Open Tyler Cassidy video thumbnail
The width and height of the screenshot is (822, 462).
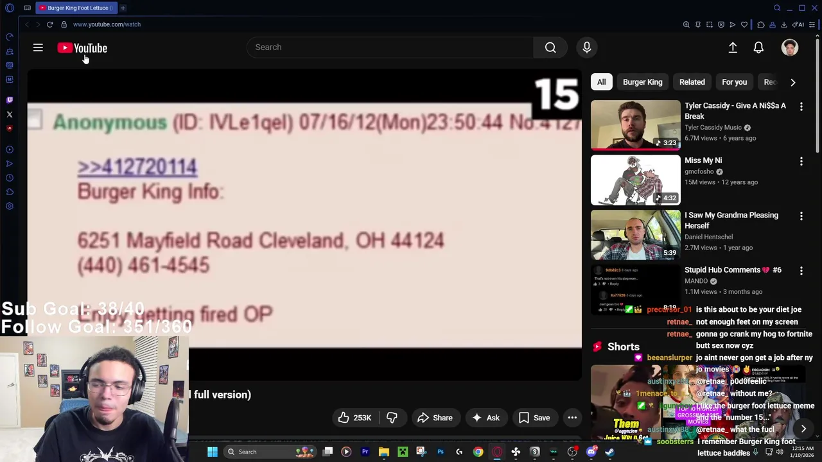[x=635, y=124]
